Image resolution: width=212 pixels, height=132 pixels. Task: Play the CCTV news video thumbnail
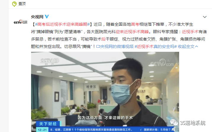(105, 92)
